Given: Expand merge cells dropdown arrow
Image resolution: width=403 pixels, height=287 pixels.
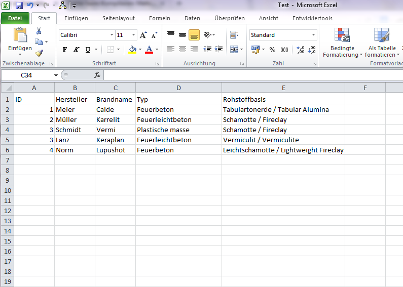Looking at the screenshot, I should tap(242, 49).
